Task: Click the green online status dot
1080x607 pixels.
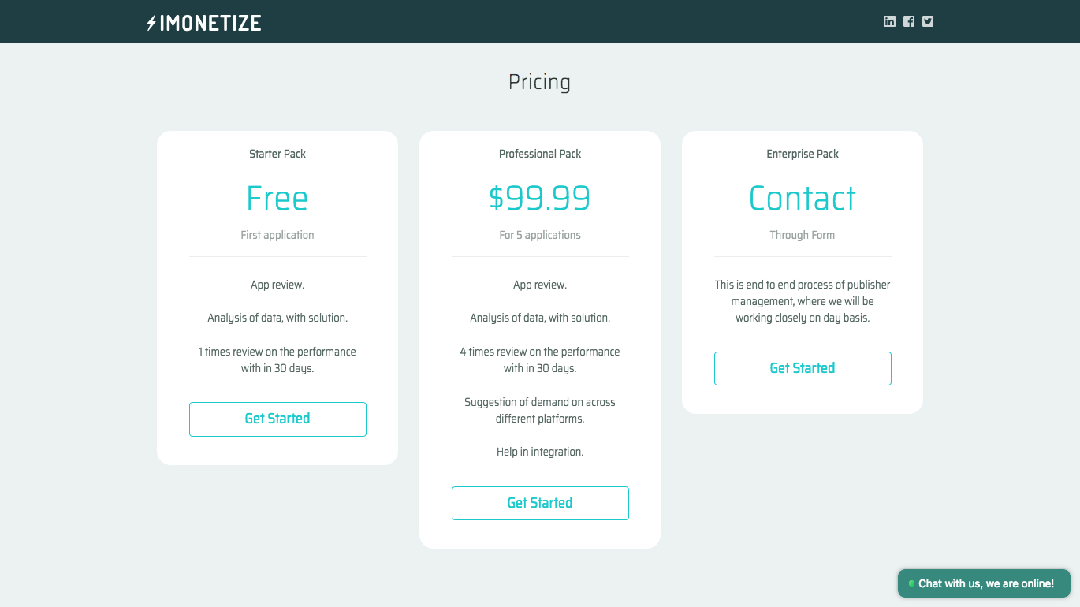Action: click(911, 583)
